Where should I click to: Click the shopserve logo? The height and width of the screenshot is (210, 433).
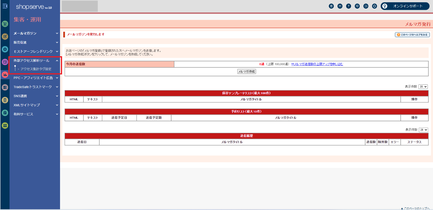point(34,7)
